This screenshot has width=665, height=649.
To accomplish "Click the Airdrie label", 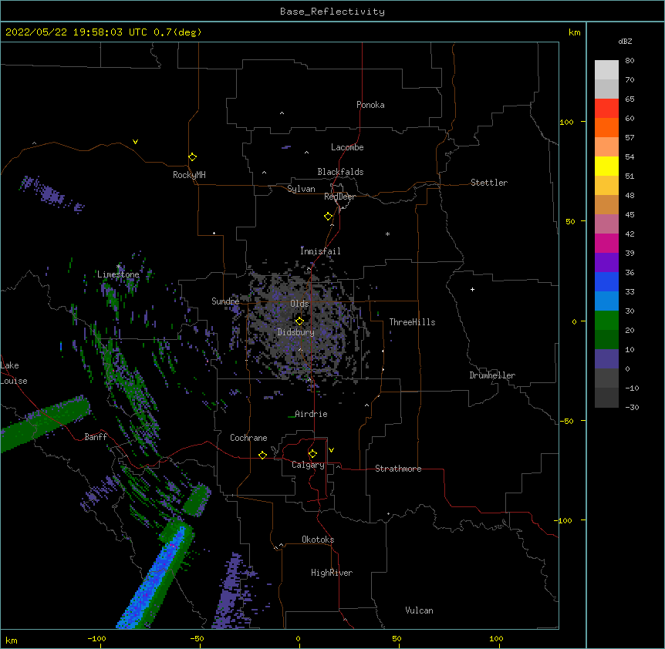I will click(311, 414).
